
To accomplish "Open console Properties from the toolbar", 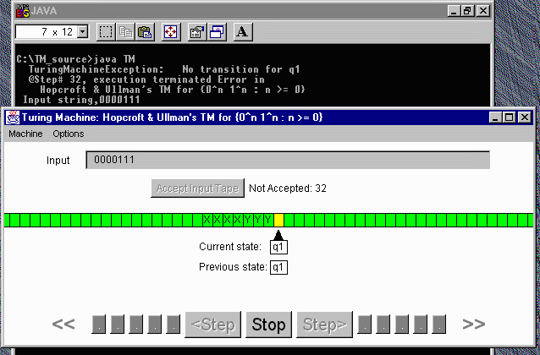I will (196, 32).
